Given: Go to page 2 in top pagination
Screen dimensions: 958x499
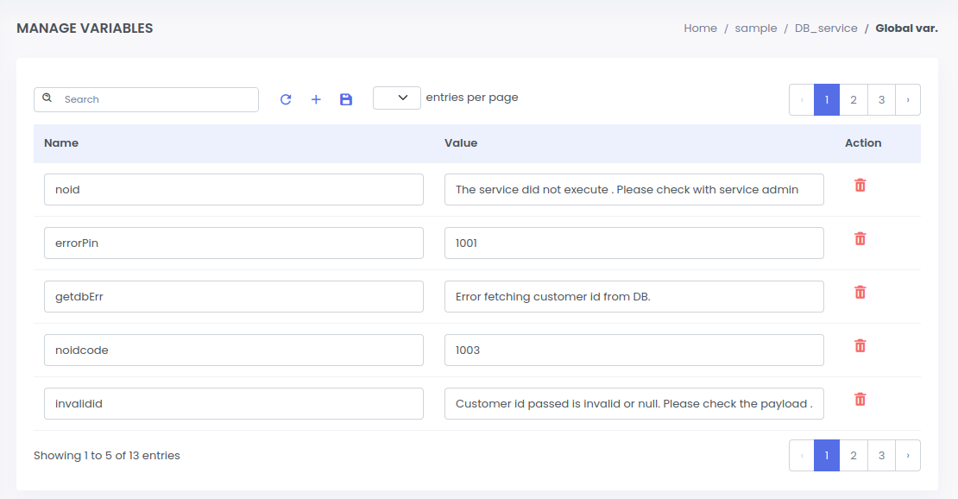Looking at the screenshot, I should pyautogui.click(x=853, y=100).
